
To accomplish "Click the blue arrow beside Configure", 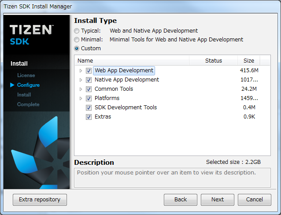I will (12, 85).
